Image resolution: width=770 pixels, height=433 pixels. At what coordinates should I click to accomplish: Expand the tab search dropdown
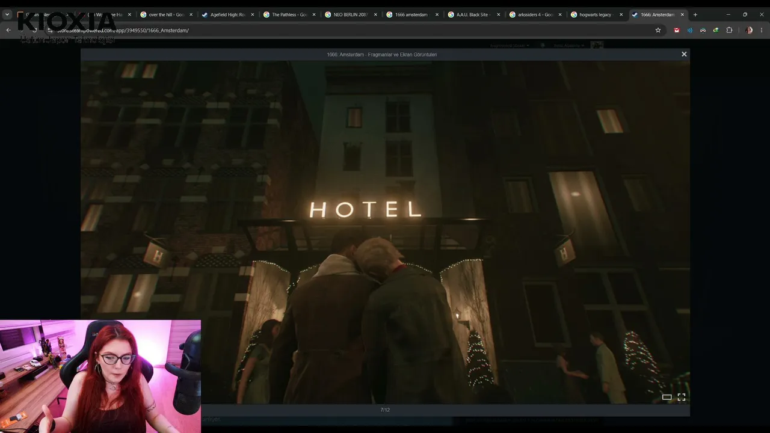coord(7,14)
